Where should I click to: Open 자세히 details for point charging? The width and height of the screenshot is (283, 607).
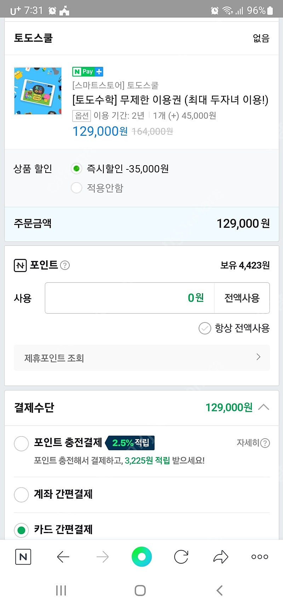[x=253, y=443]
